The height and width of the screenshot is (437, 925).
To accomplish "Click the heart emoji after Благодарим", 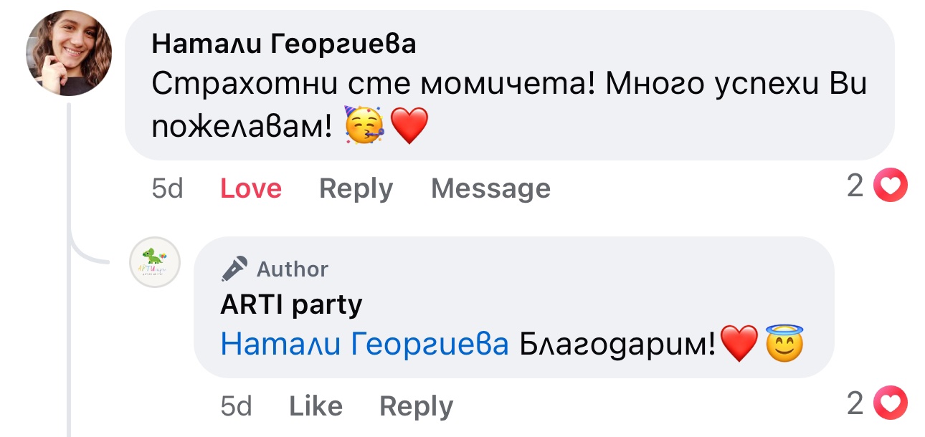I will click(x=739, y=345).
